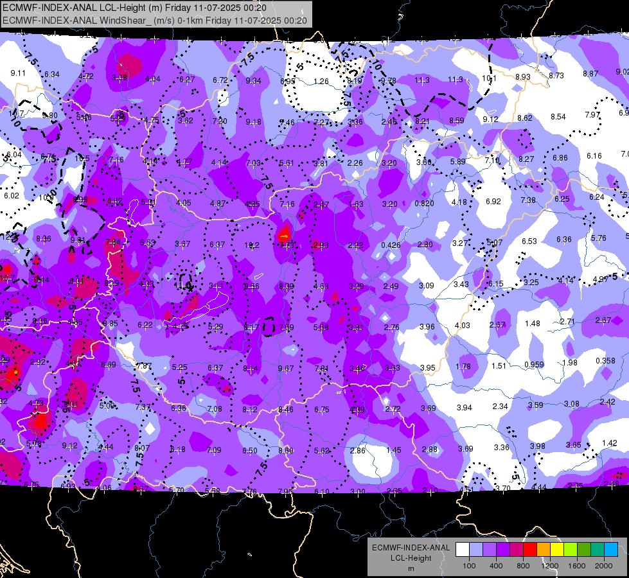Click the wind shear value 2.34
Screen dimensions: 629x578
pos(501,407)
